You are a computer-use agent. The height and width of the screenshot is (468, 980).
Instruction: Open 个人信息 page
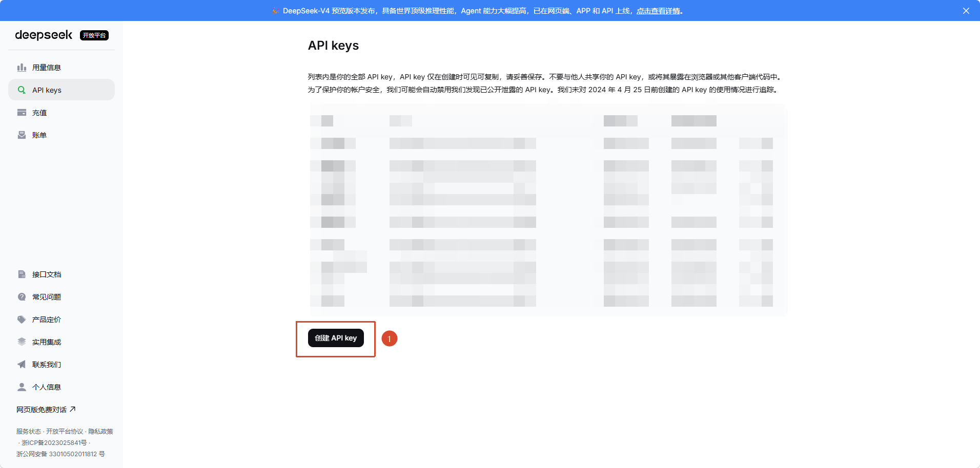62,387
